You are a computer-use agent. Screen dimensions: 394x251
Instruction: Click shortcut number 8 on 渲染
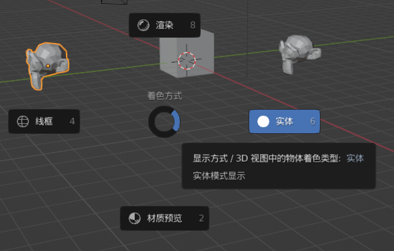(x=193, y=25)
